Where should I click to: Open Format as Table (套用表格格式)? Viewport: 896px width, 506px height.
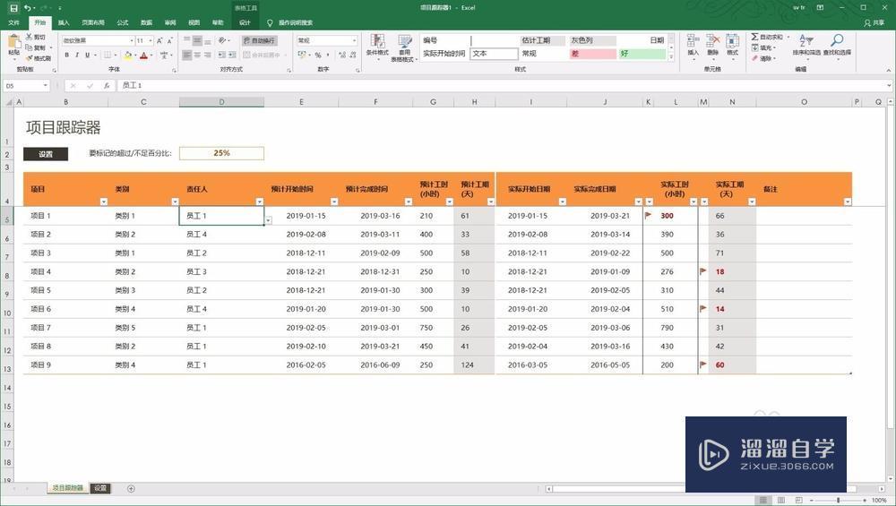[405, 47]
